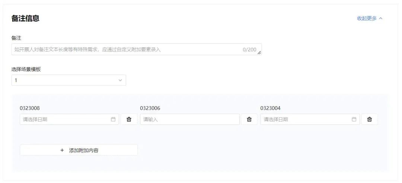This screenshot has height=183, width=402.
Task: Click the plus icon of 添加附加内容
Action: click(x=62, y=151)
